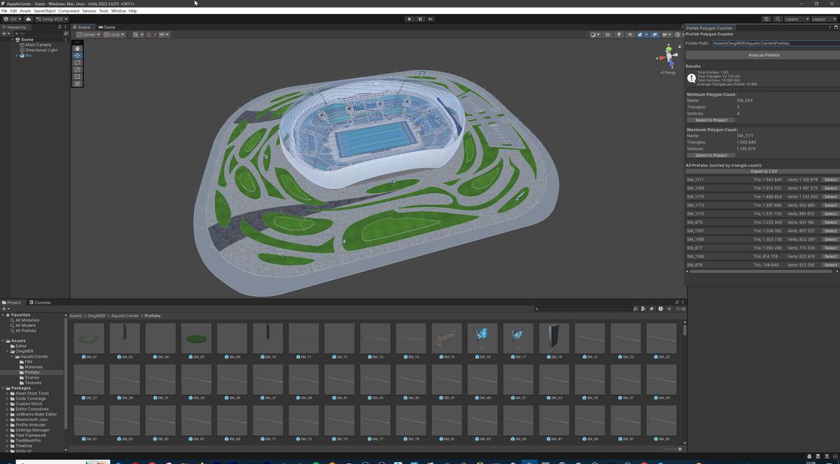Open the Window menu
This screenshot has width=840, height=464.
click(x=118, y=11)
